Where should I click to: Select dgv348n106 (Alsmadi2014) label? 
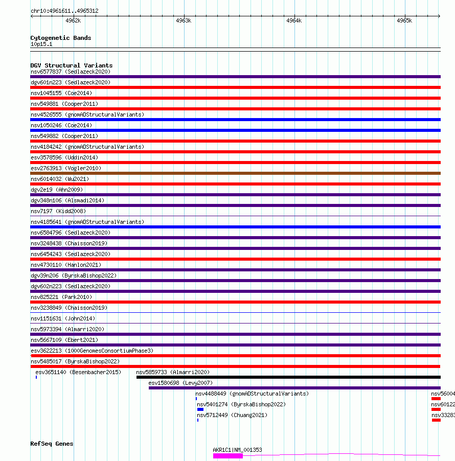point(67,200)
